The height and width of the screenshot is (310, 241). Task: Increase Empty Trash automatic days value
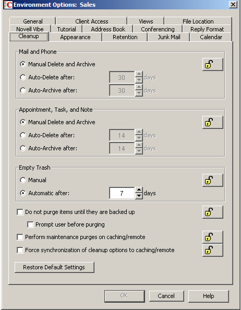(x=139, y=190)
